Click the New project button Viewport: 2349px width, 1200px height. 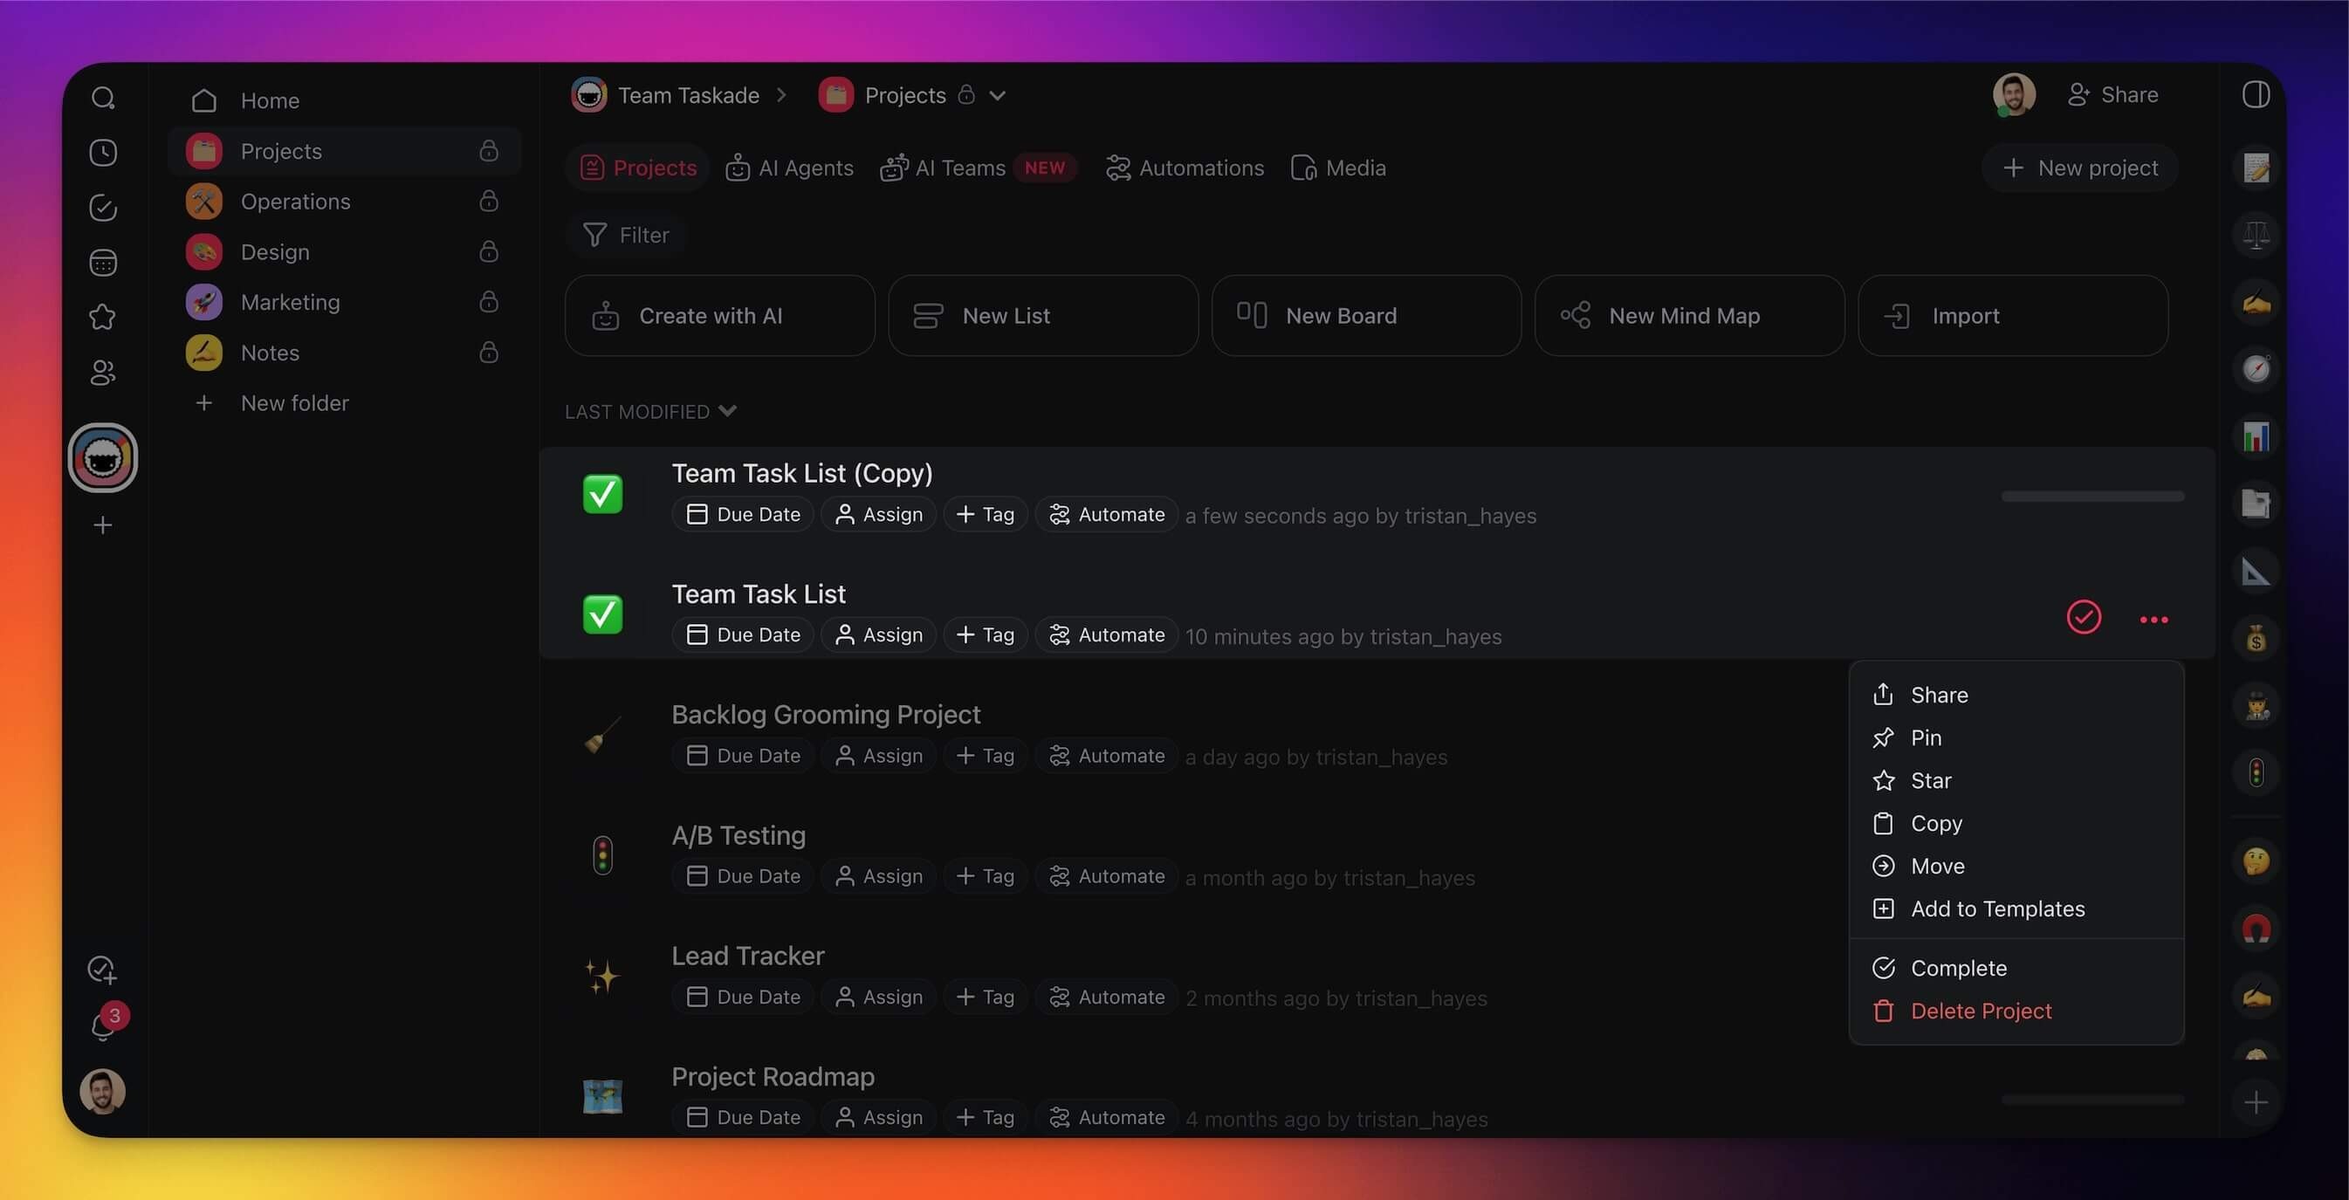pyautogui.click(x=2080, y=168)
